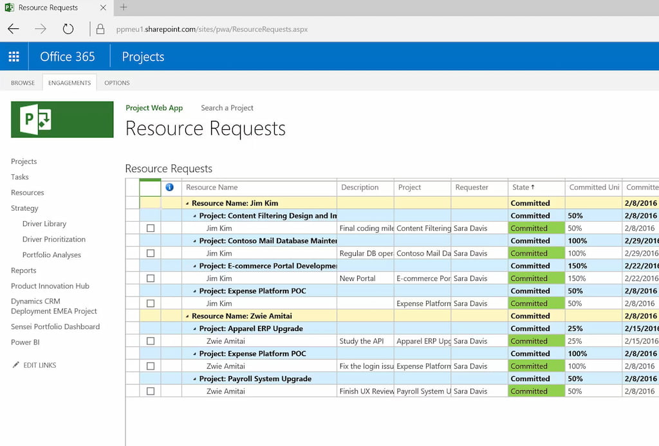
Task: Open Tasks in the left navigation
Action: [20, 177]
